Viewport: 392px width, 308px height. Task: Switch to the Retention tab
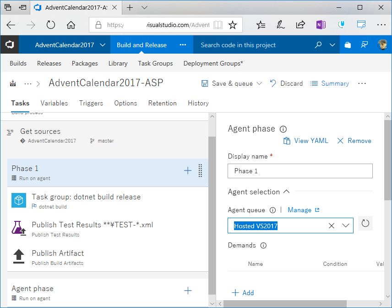point(163,103)
